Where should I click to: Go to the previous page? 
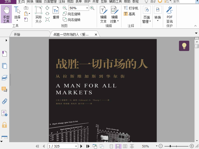pos(44,146)
